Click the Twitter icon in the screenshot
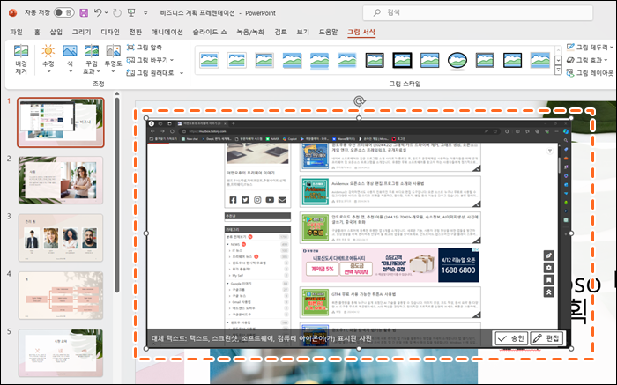Viewport: 617px width, 385px height. point(245,200)
